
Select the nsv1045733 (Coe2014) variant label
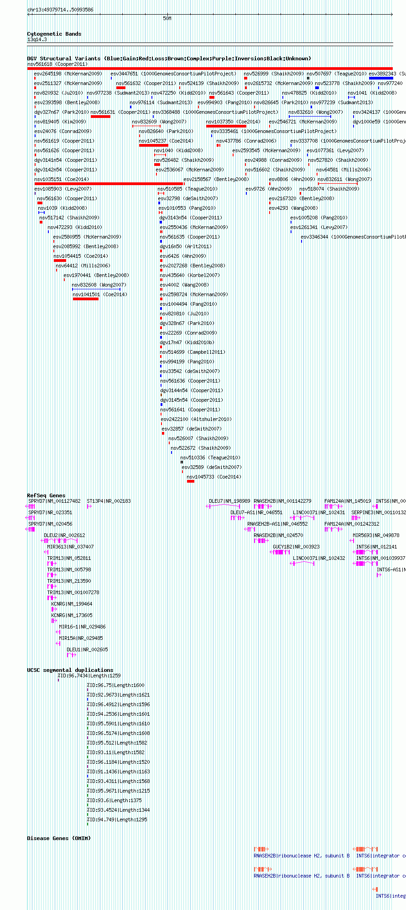214,477
